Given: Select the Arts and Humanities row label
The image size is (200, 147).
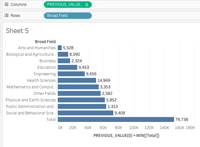Looking at the screenshot, I should click(37, 48).
